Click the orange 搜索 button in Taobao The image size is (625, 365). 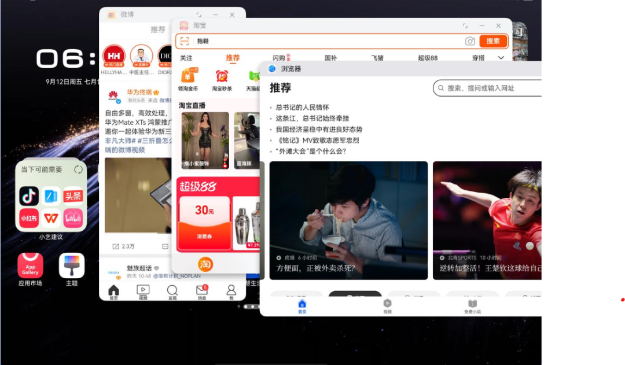(493, 41)
